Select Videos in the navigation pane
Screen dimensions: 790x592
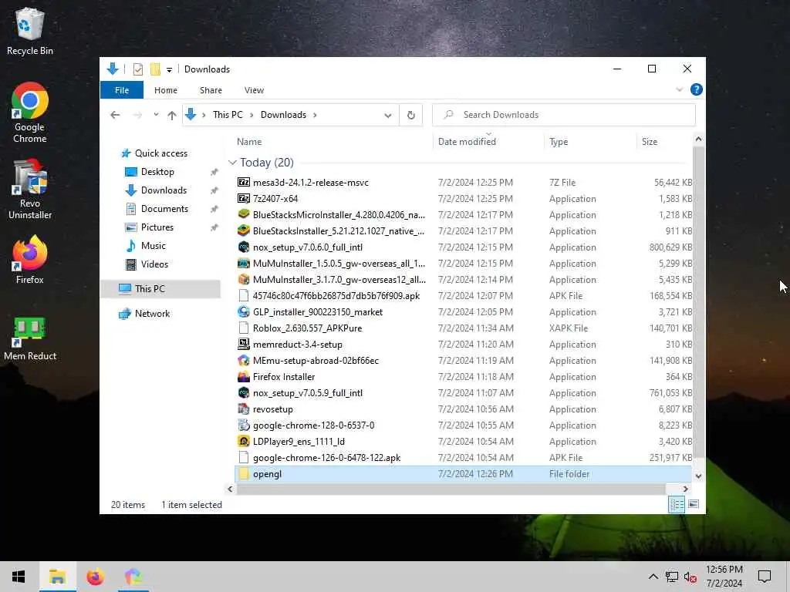click(154, 264)
